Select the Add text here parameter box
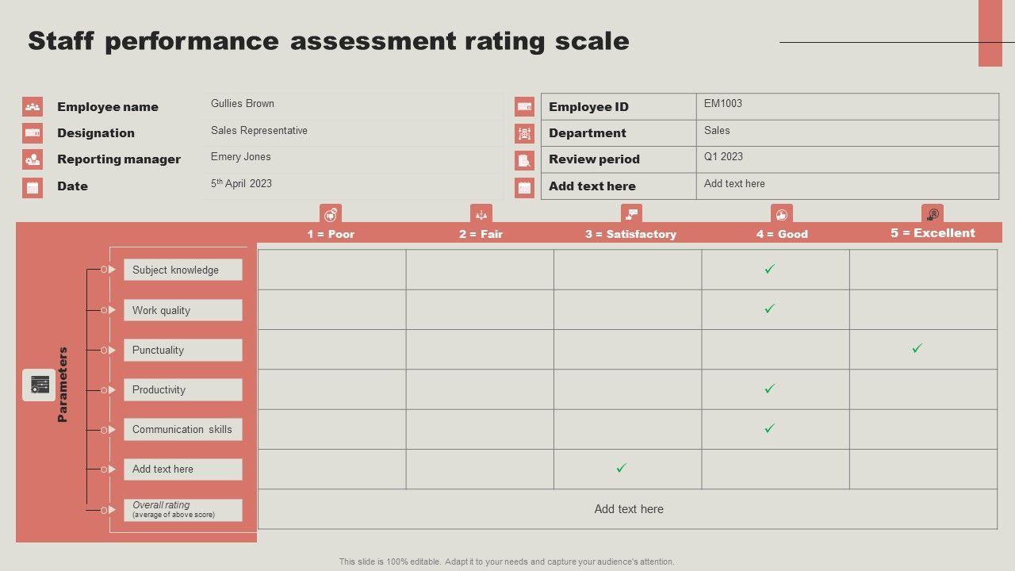Image resolution: width=1015 pixels, height=571 pixels. (183, 469)
